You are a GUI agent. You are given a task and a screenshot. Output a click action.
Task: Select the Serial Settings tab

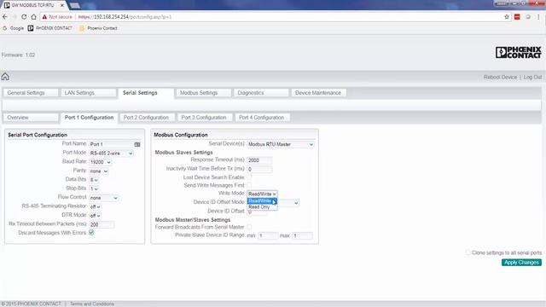pos(146,93)
